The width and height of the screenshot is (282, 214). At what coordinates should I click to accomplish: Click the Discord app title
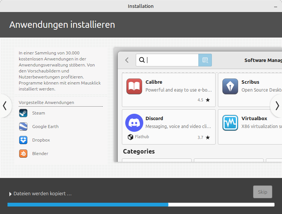[154, 118]
